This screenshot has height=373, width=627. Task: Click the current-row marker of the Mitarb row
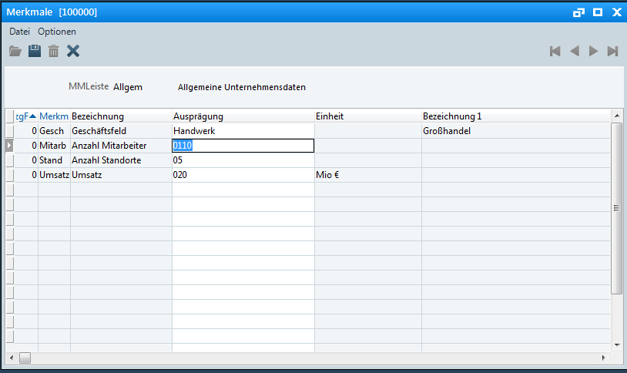pos(9,146)
